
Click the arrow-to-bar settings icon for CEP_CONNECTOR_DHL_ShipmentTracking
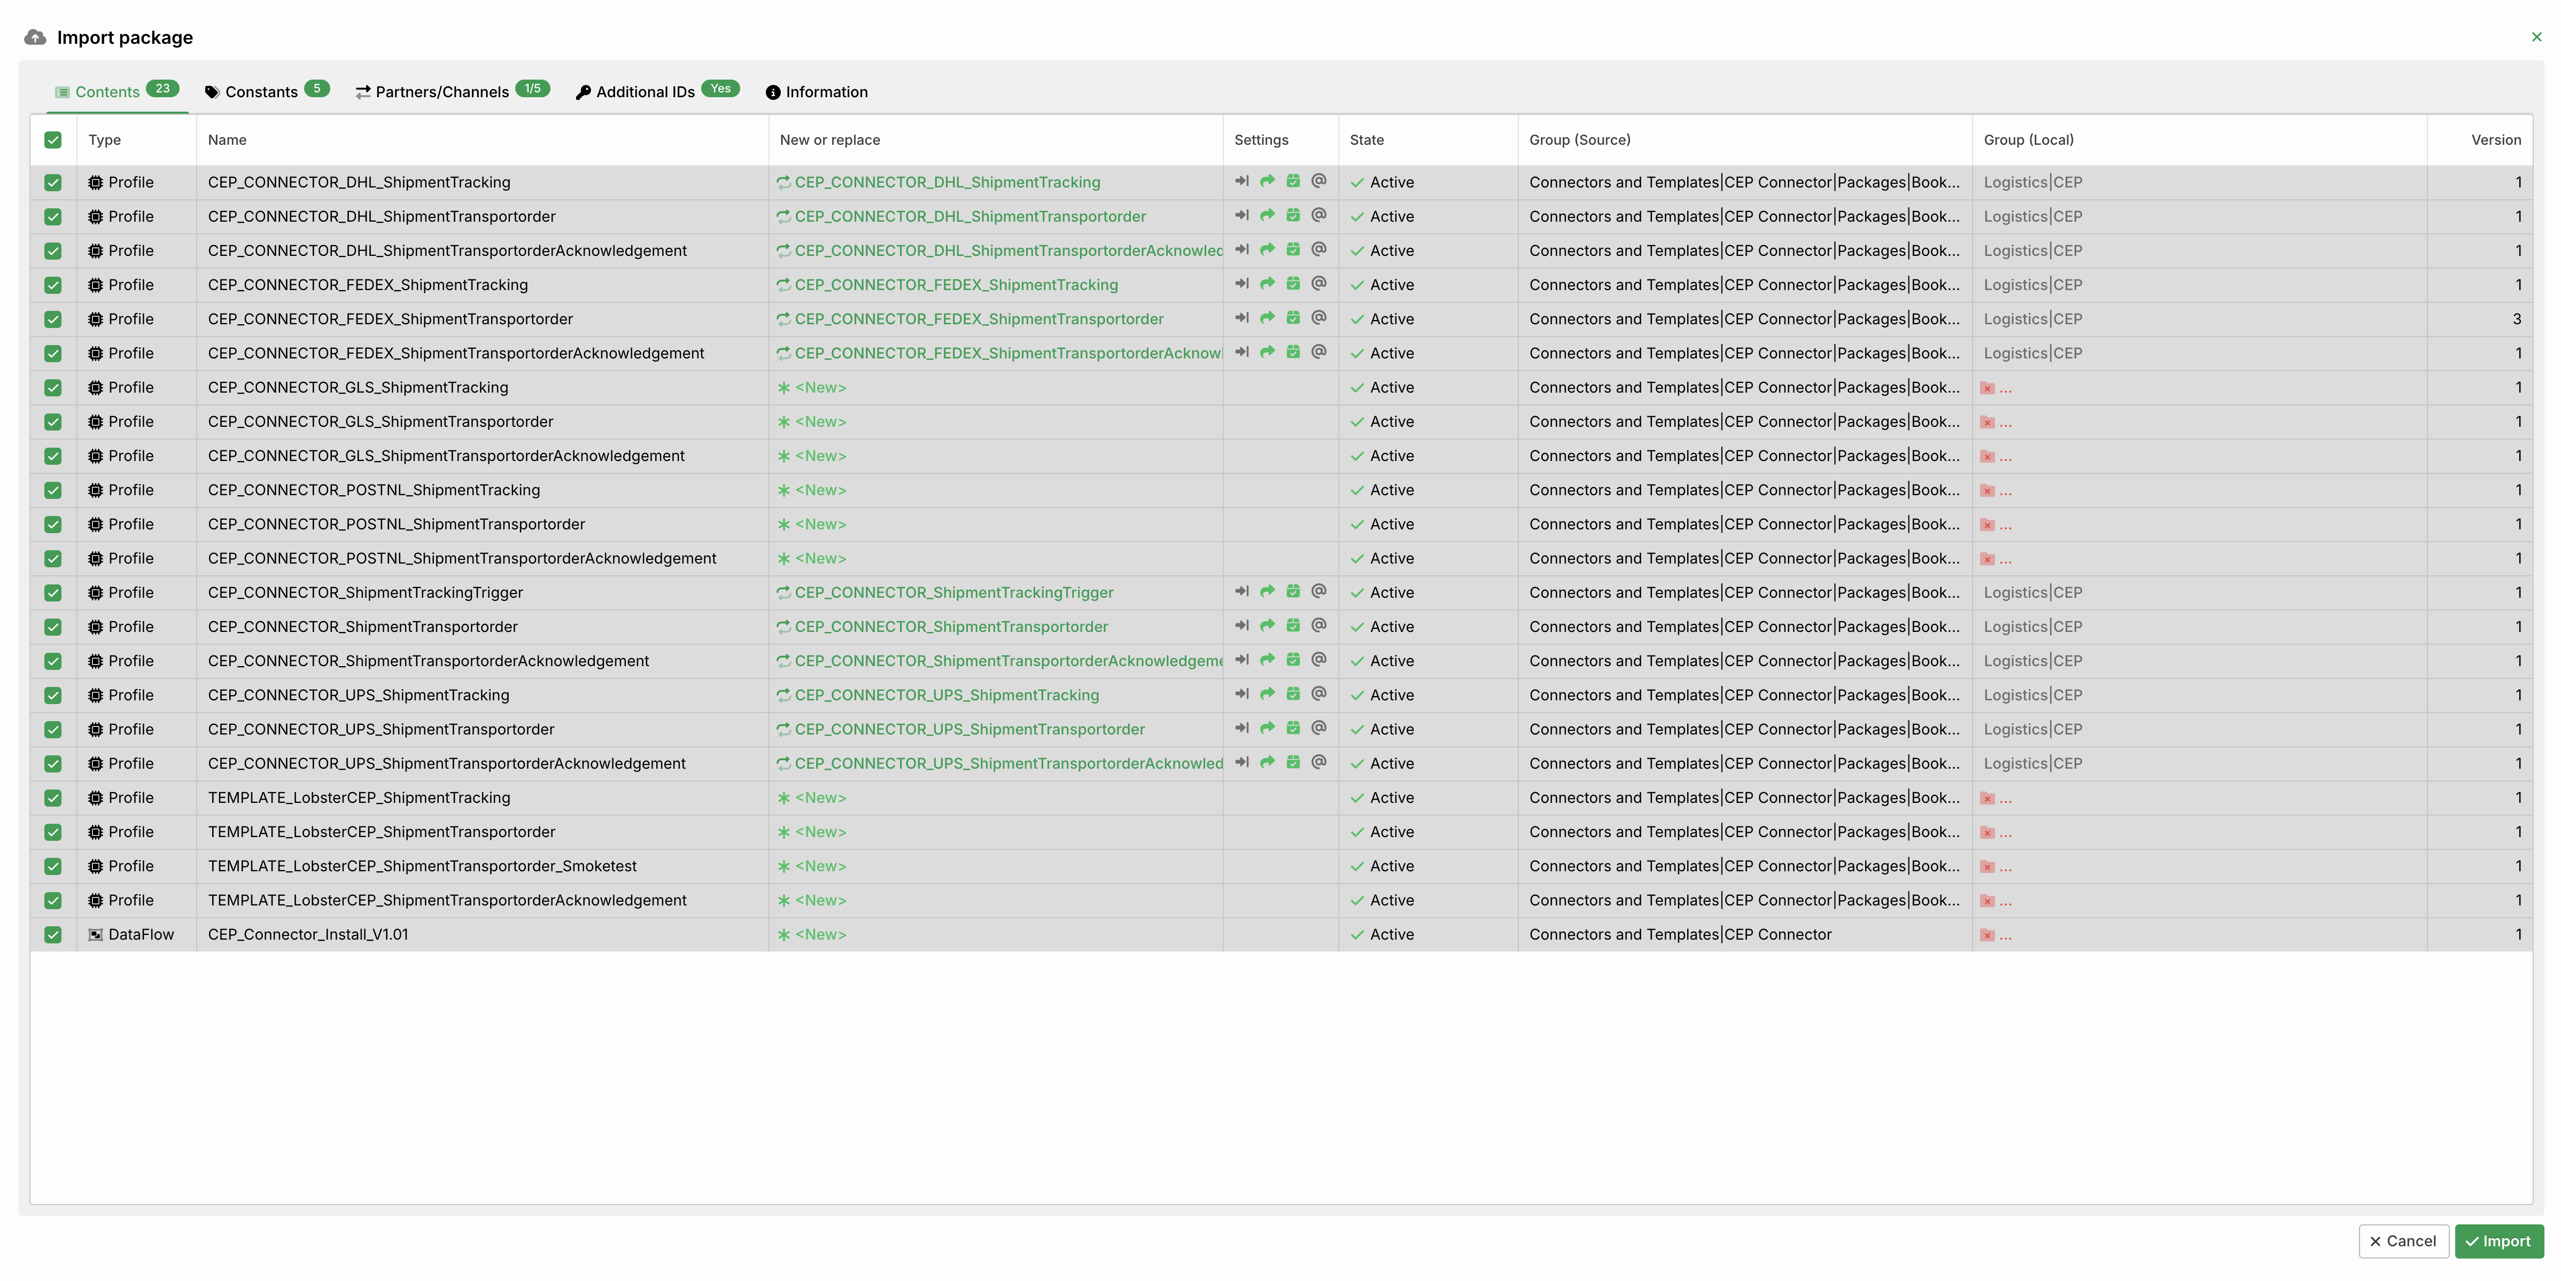click(x=1241, y=181)
